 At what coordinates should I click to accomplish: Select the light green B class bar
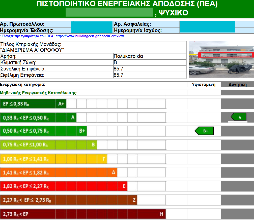(48, 145)
